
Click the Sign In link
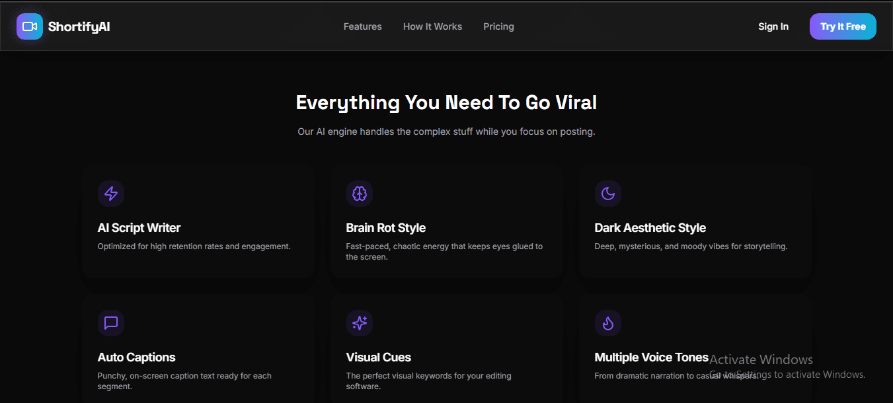click(x=773, y=26)
